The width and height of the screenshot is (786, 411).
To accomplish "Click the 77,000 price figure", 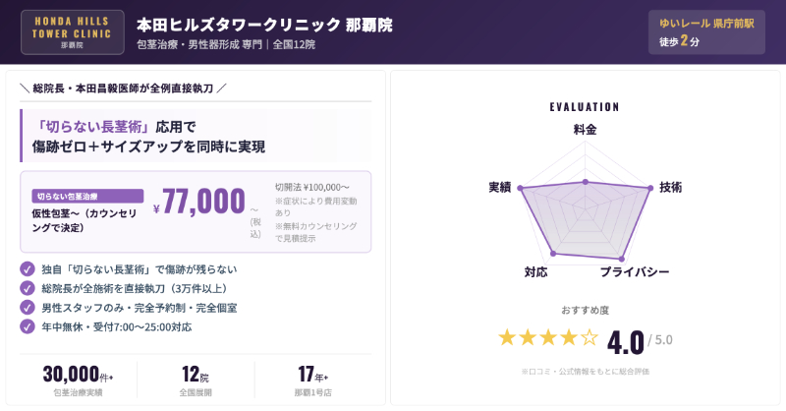I will point(203,202).
